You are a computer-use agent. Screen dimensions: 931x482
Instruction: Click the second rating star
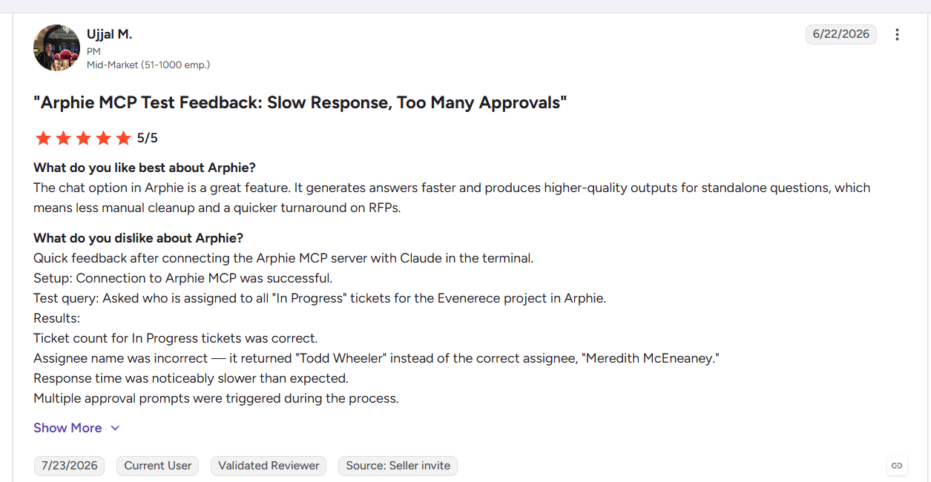[63, 138]
